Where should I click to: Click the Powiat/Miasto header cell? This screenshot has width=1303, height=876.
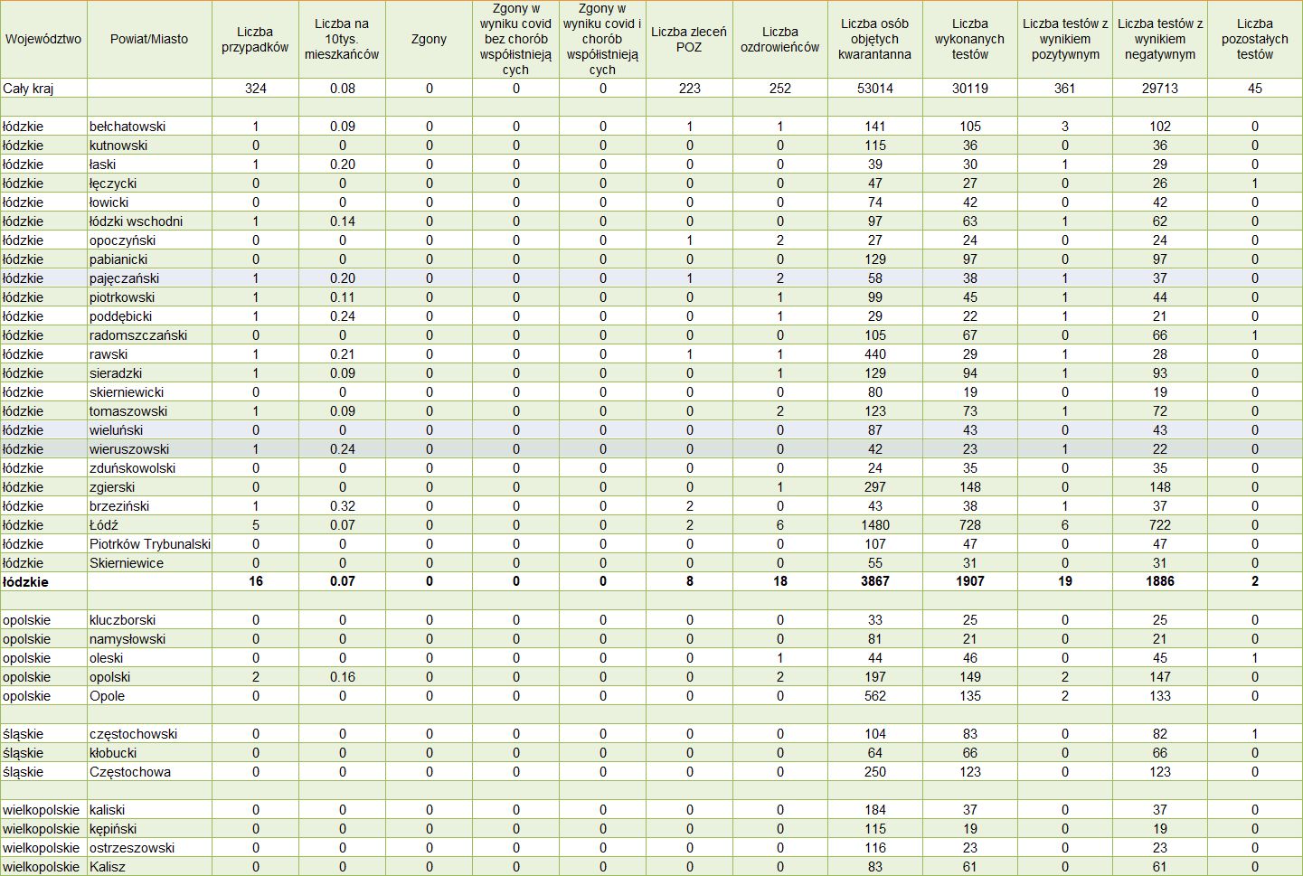click(149, 39)
